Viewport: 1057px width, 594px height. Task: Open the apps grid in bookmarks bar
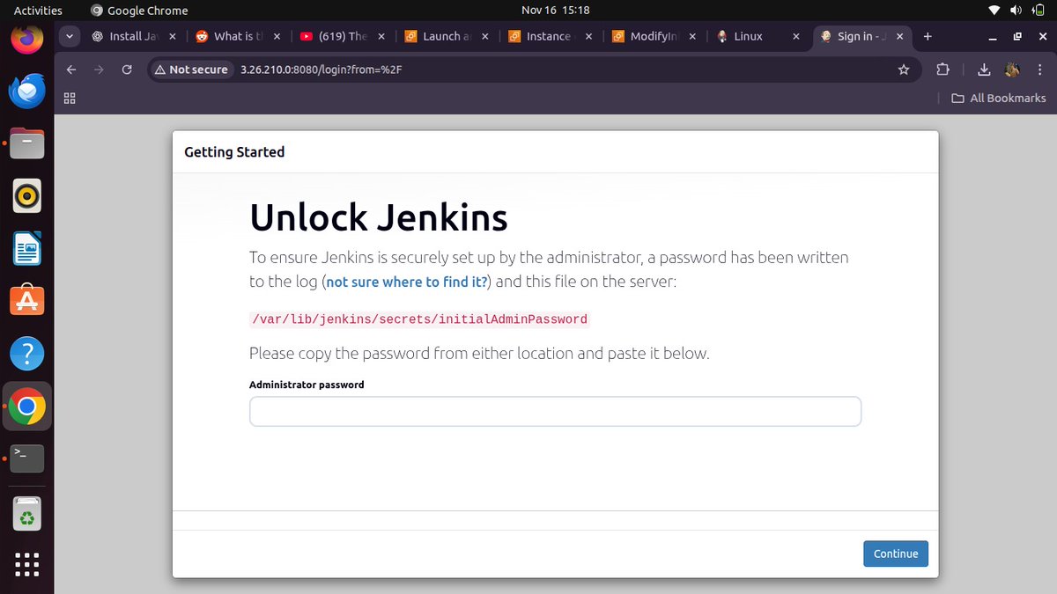(70, 99)
